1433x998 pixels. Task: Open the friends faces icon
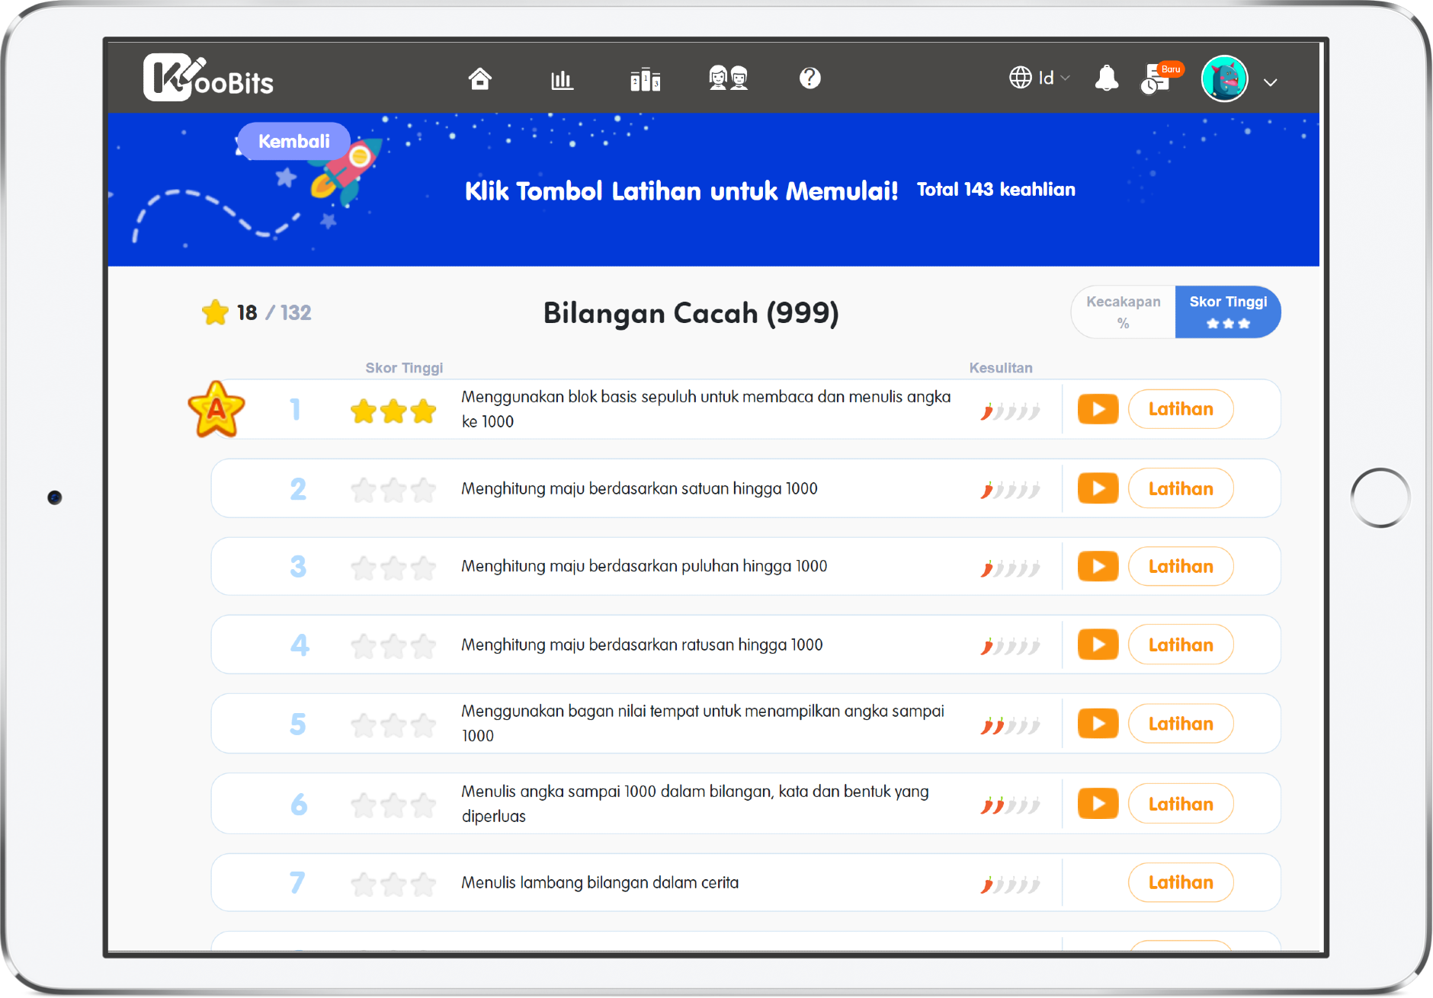pos(728,78)
